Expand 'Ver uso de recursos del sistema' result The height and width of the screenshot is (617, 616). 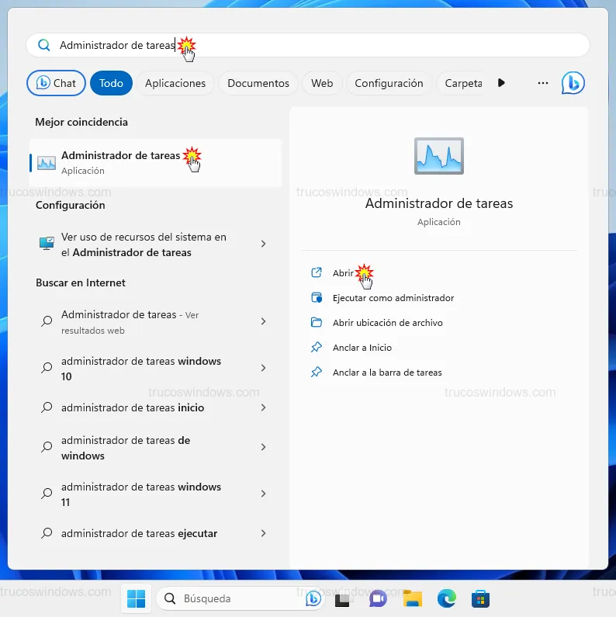coord(263,244)
